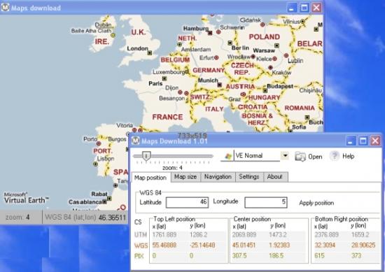The image size is (385, 272).
Task: Click PIX bottom right value 615
Action: [319, 255]
